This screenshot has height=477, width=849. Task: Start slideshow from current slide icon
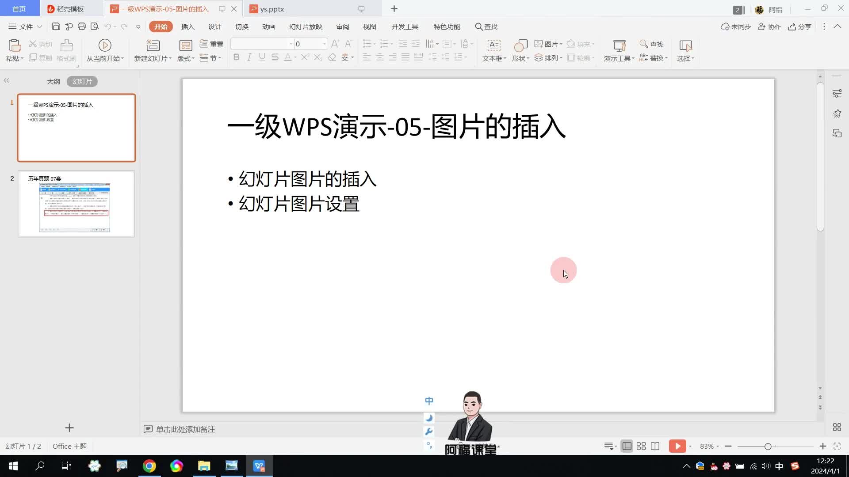[105, 45]
